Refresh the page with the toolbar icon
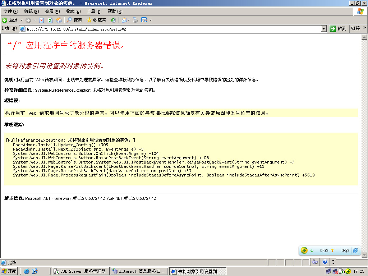This screenshot has width=368, height=276. point(50,20)
